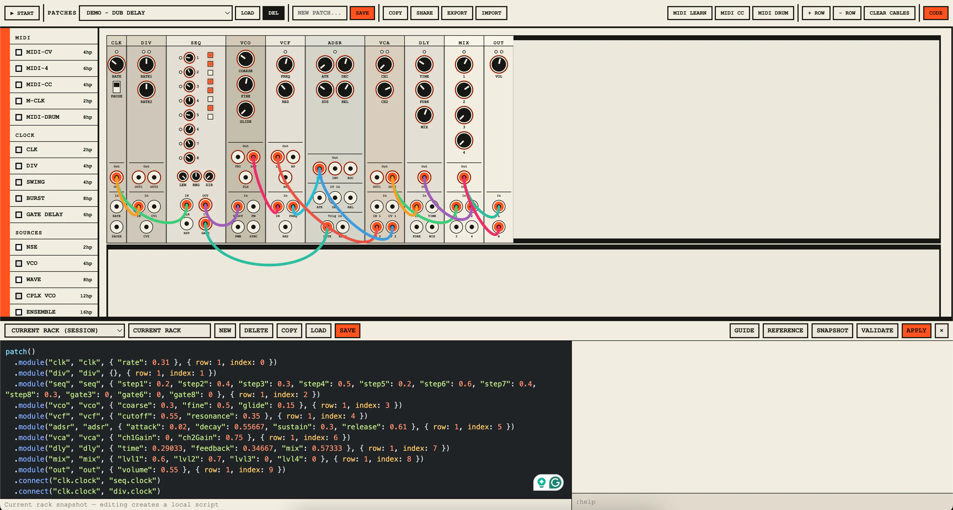Click the SEQ RST input jack
The image size is (953, 510).
(186, 224)
